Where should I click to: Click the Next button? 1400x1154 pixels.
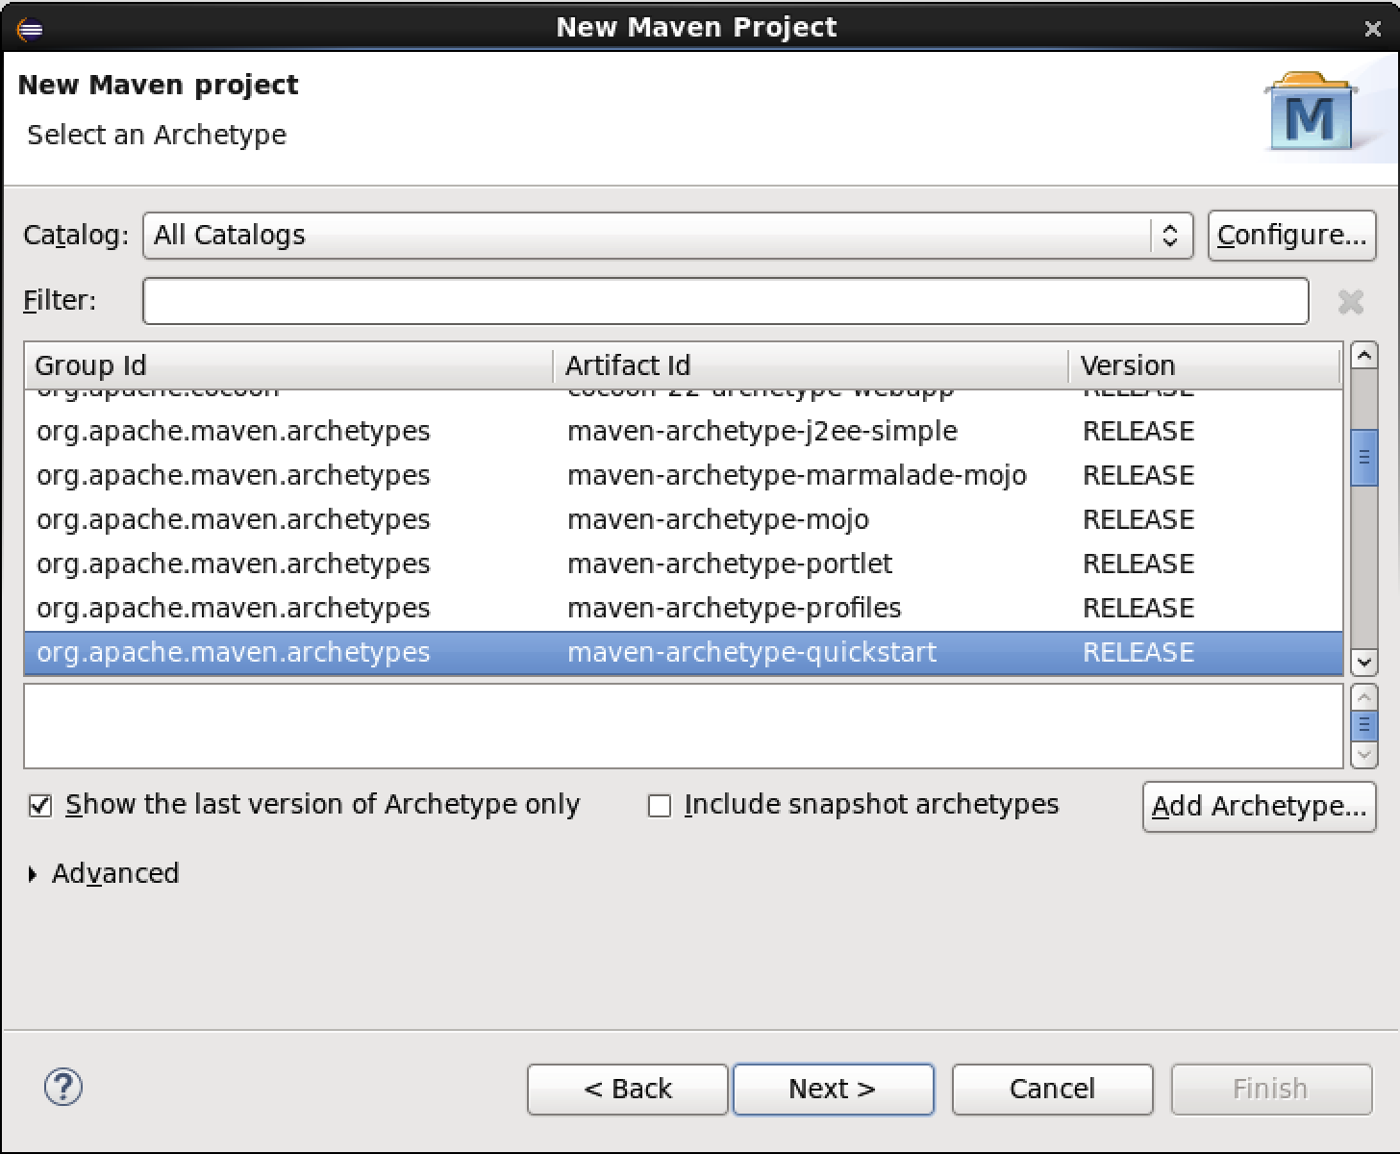(833, 1089)
